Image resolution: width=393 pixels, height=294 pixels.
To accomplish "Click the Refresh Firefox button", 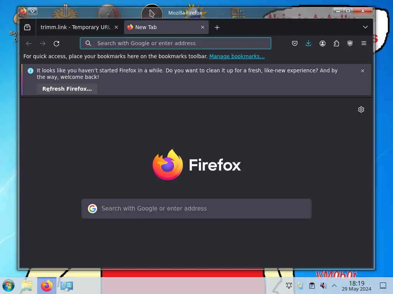I will click(x=67, y=89).
